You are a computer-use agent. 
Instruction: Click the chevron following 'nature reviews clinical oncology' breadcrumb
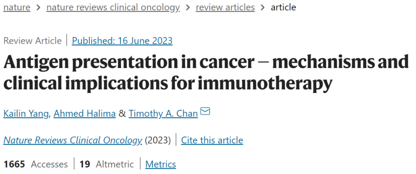[188, 8]
